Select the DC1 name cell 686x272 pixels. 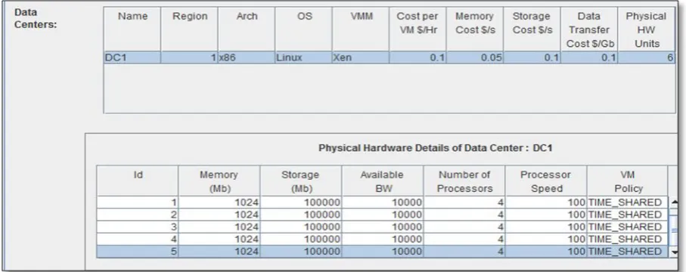132,57
